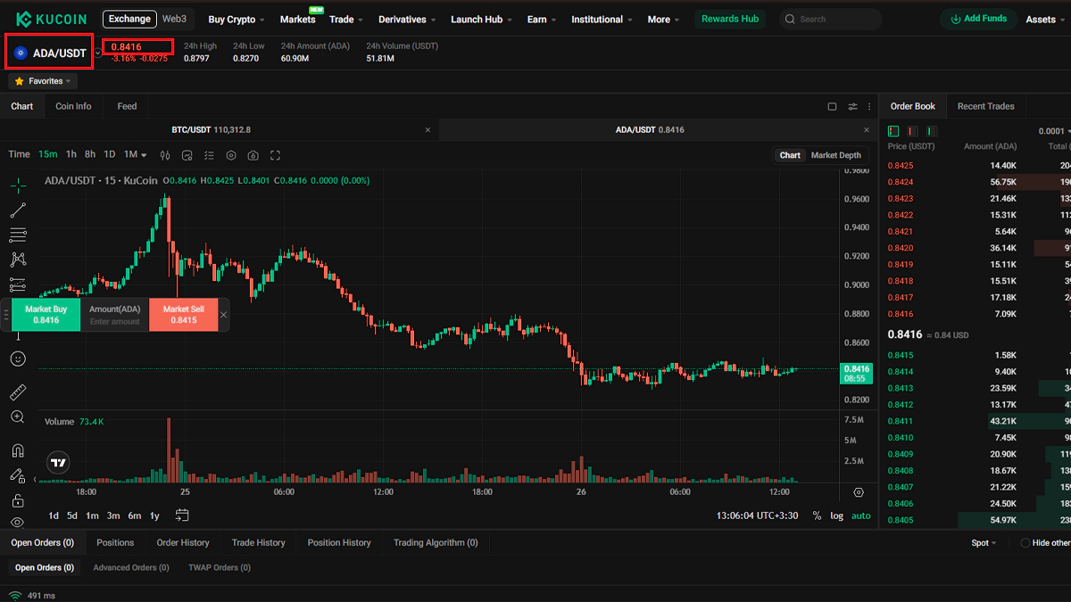Open the Trade History tab

[259, 542]
